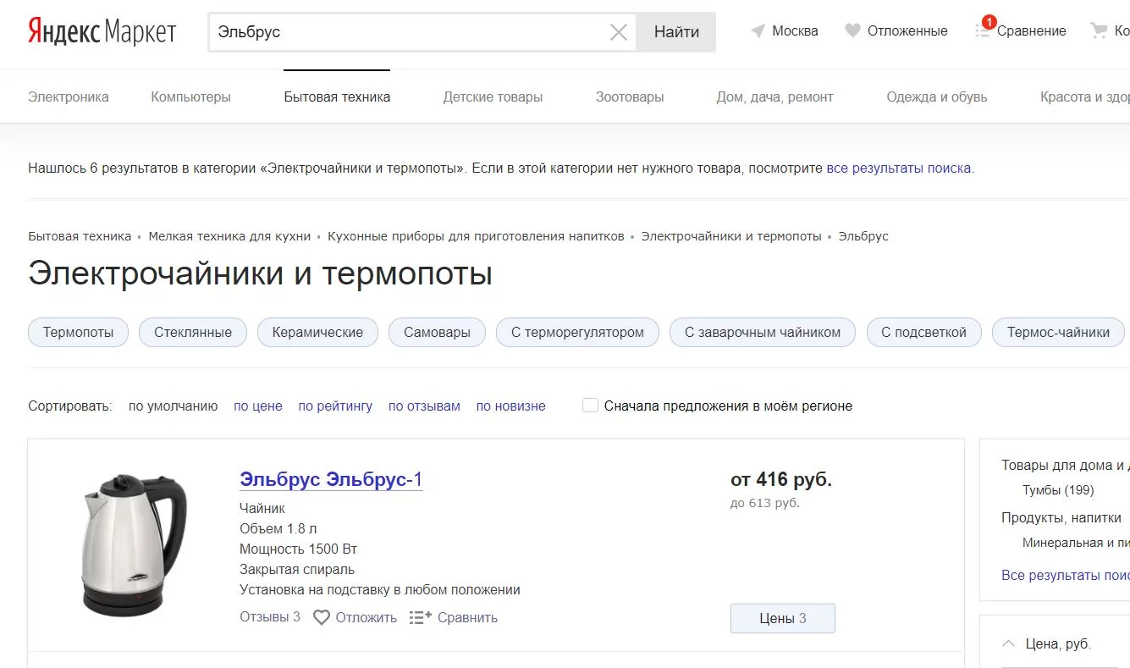Select the Термос-чайники filter chip
1130x668 pixels.
tap(1058, 332)
